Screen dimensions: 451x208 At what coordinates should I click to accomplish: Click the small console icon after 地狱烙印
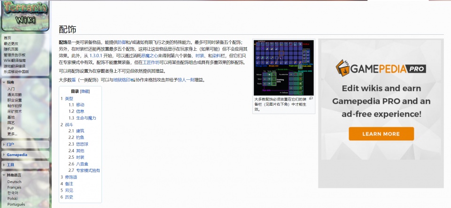(x=133, y=80)
